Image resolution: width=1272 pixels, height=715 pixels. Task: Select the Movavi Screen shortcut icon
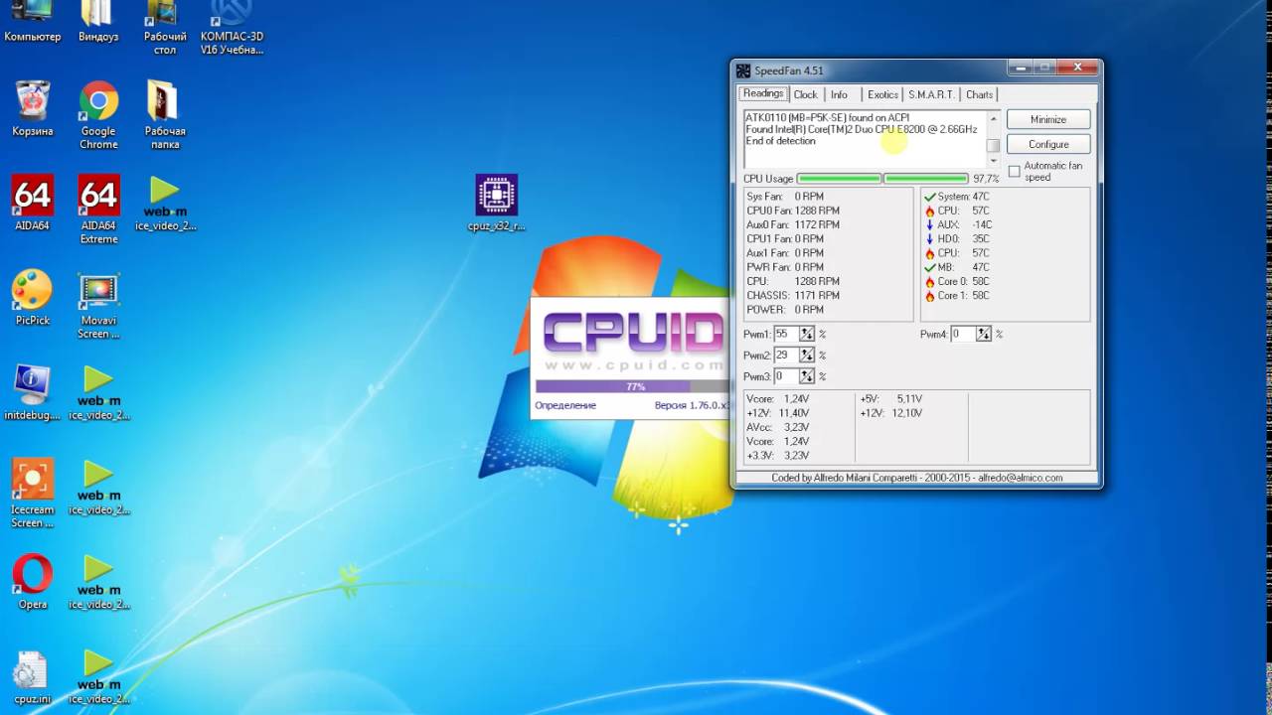click(x=98, y=305)
